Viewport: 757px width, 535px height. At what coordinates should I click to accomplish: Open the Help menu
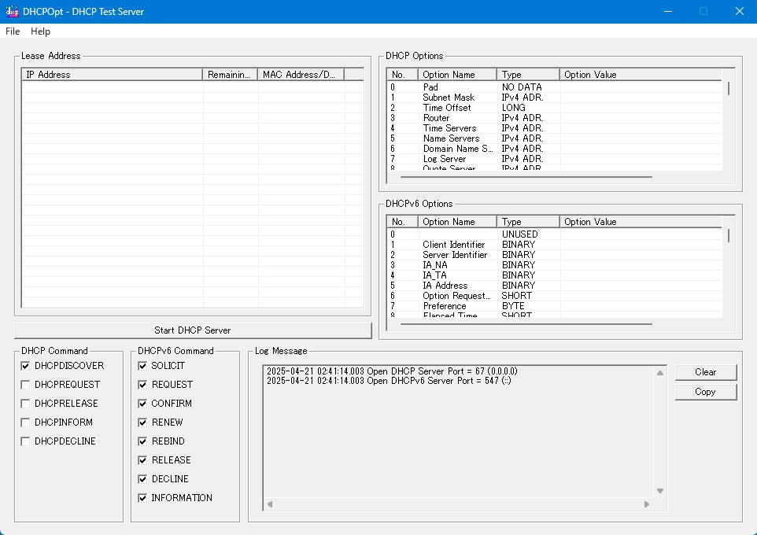(41, 31)
